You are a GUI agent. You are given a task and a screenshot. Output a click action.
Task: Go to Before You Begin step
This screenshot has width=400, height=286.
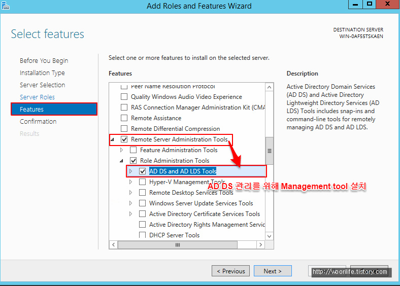pyautogui.click(x=44, y=61)
